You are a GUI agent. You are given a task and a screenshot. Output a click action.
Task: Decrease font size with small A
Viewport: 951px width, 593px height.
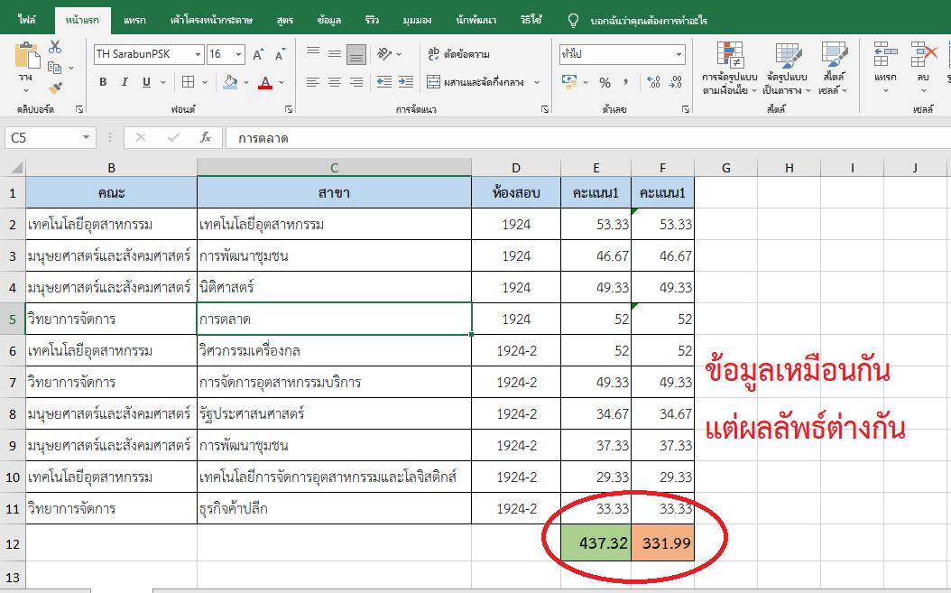click(280, 55)
